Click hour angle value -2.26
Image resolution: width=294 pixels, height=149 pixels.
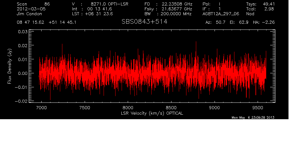coord(268,23)
